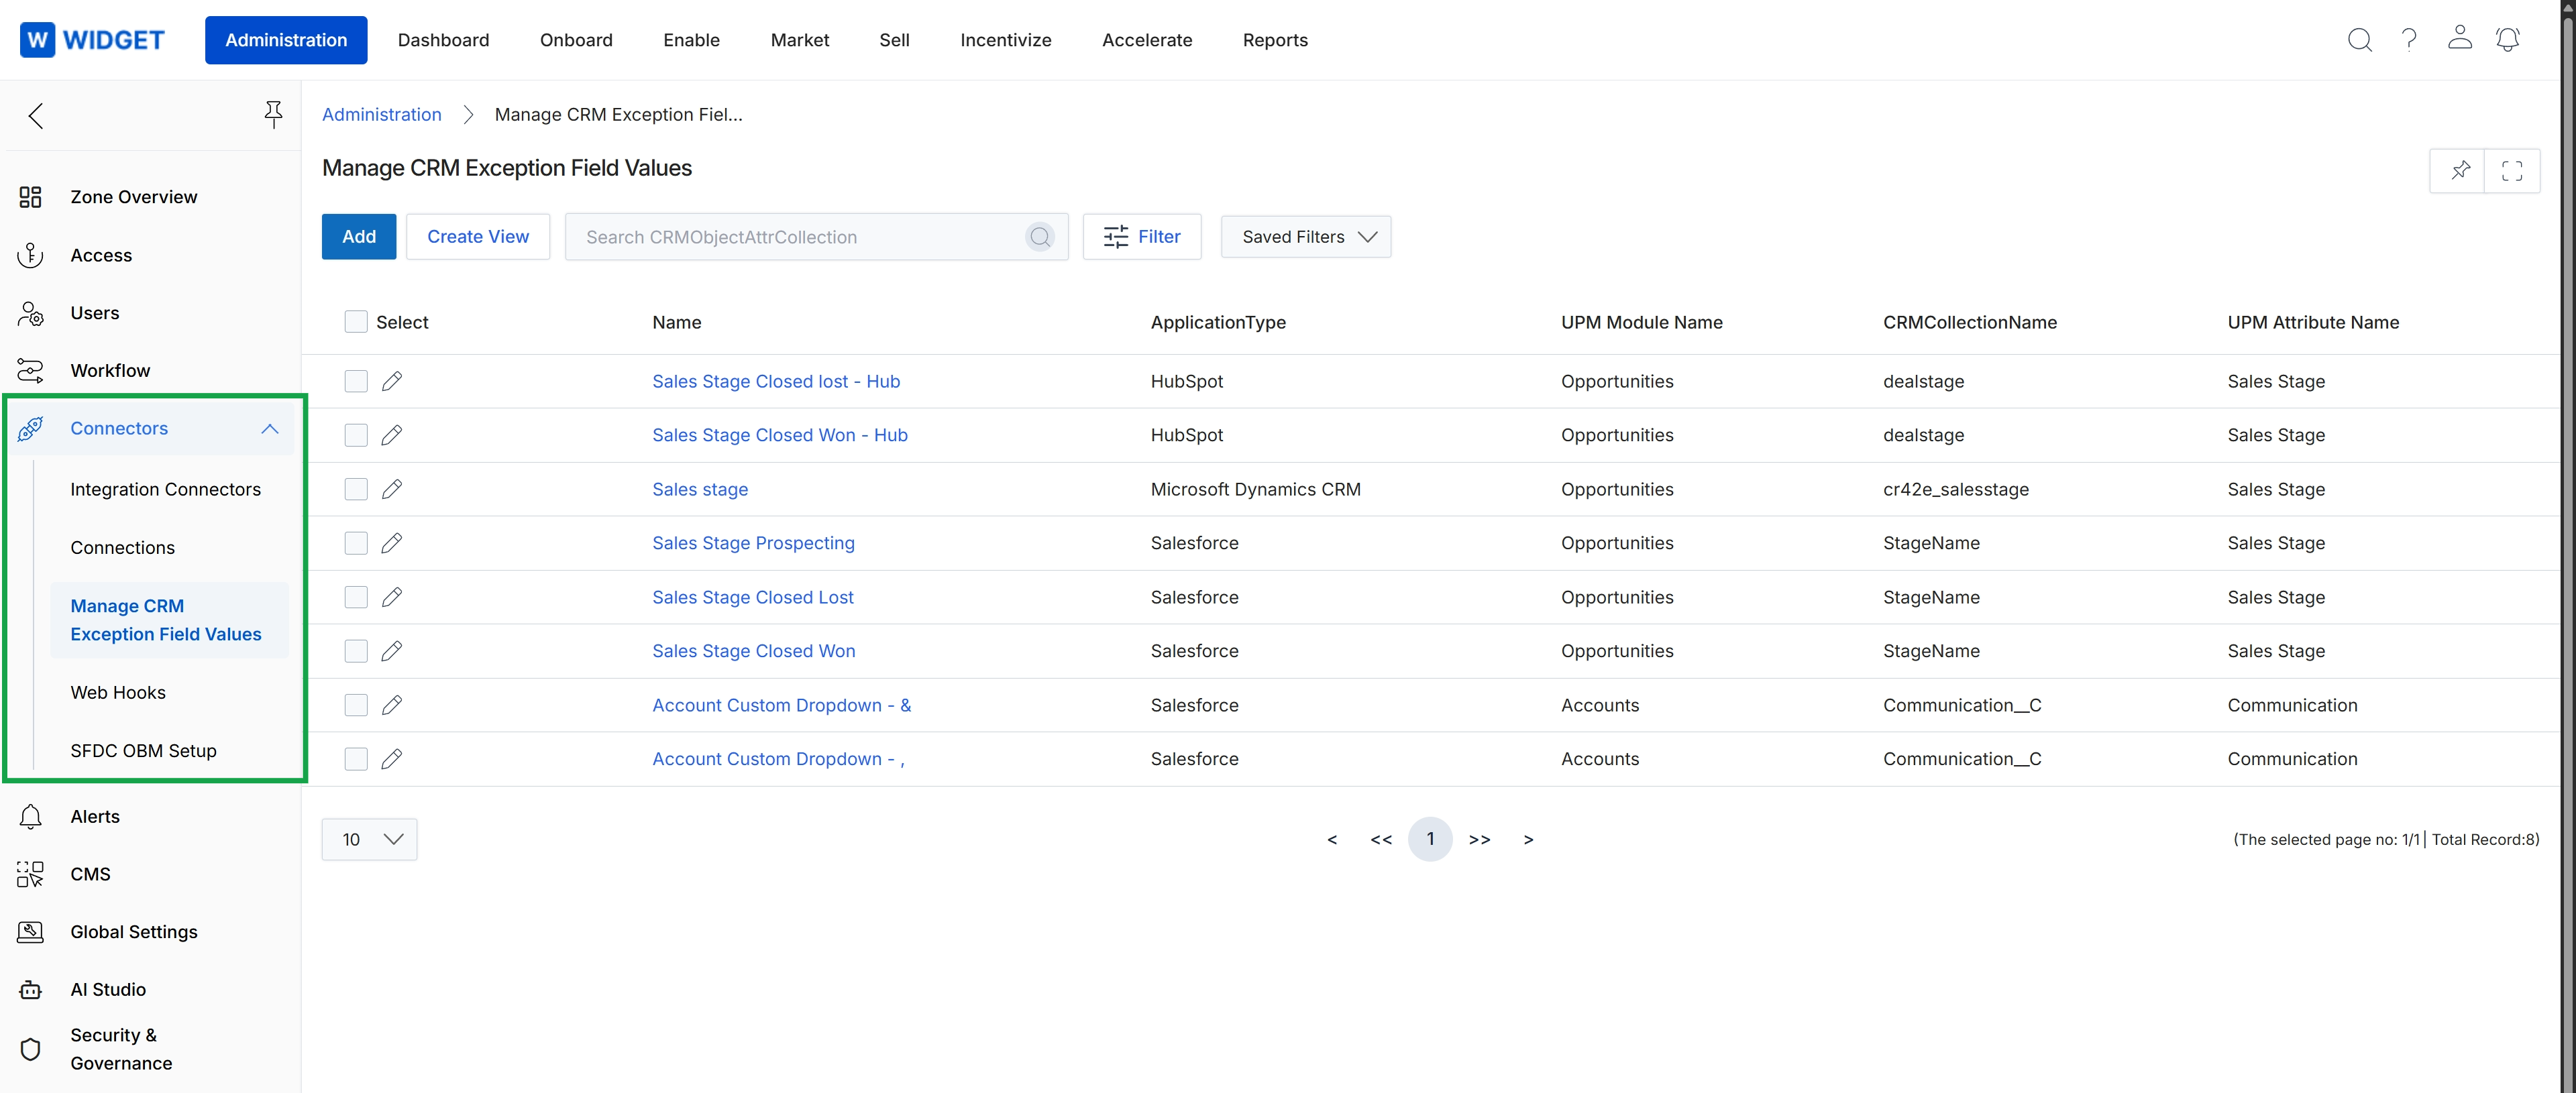This screenshot has width=2576, height=1093.
Task: Collapse sidebar with the back arrow
Action: click(x=36, y=116)
